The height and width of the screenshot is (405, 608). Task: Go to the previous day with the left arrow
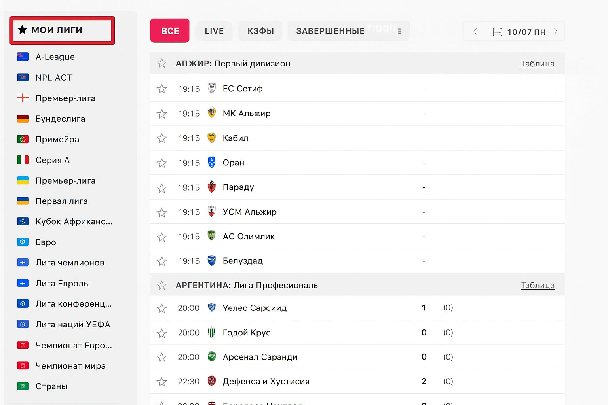pyautogui.click(x=475, y=32)
